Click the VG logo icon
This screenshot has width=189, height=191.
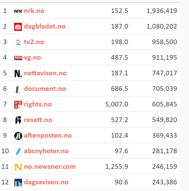pyautogui.click(x=18, y=58)
